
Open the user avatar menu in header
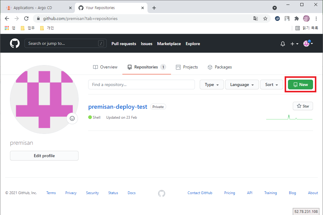point(308,43)
